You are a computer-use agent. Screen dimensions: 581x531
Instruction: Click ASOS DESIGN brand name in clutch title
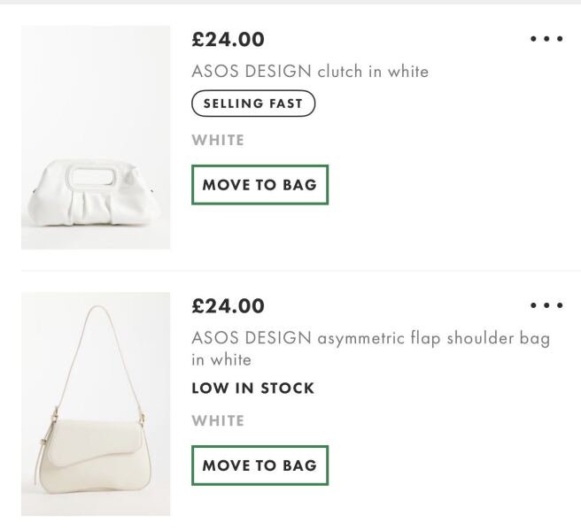click(x=252, y=71)
